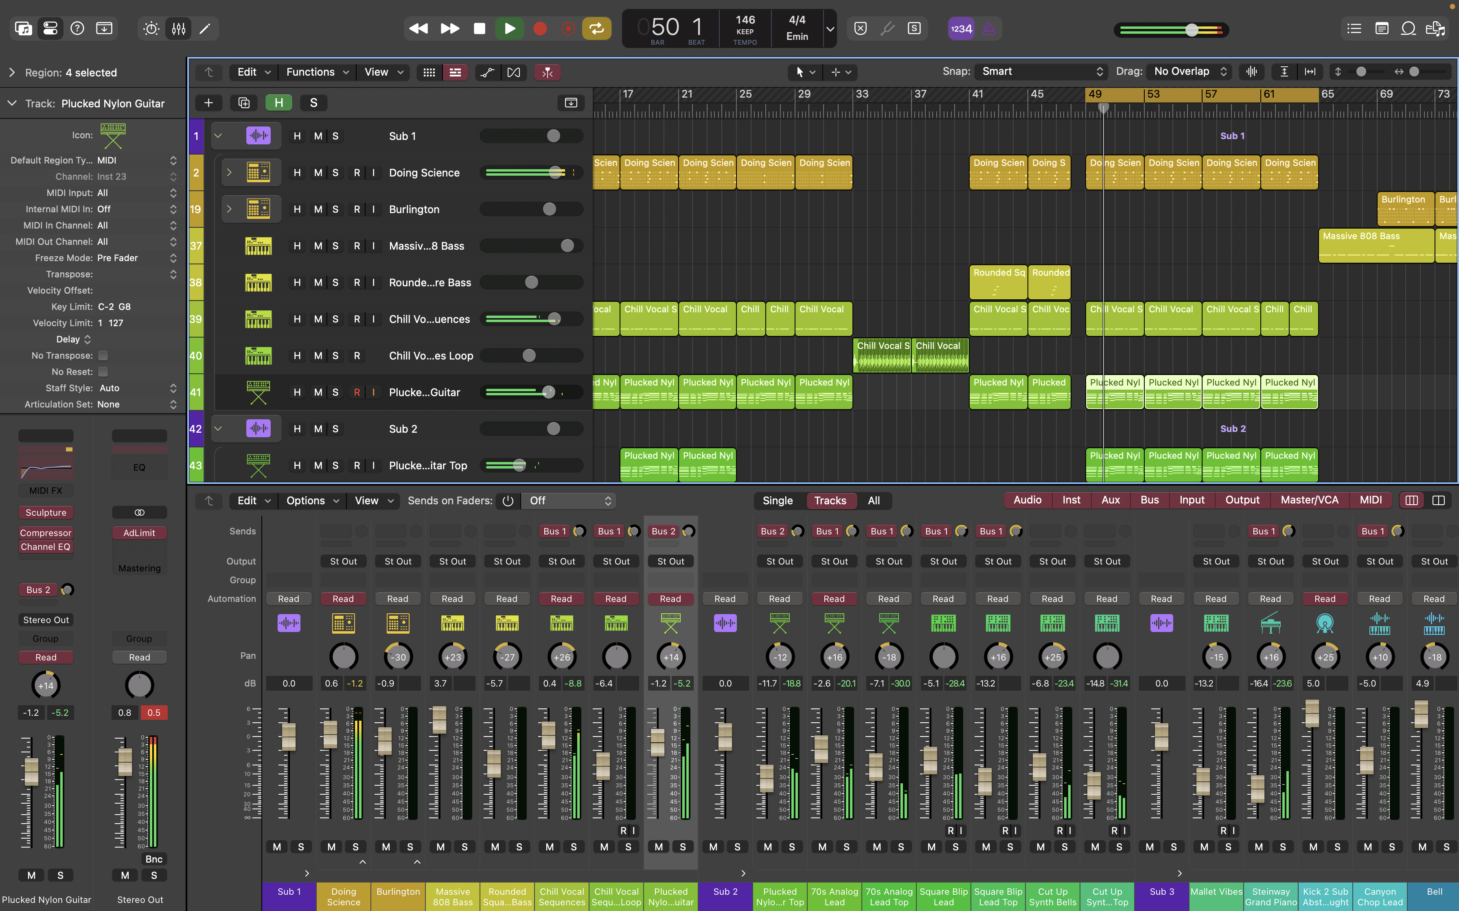Click the Rewind transport button

[418, 28]
